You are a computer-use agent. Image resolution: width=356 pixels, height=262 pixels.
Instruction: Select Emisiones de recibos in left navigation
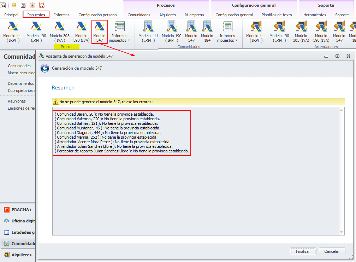point(22,108)
